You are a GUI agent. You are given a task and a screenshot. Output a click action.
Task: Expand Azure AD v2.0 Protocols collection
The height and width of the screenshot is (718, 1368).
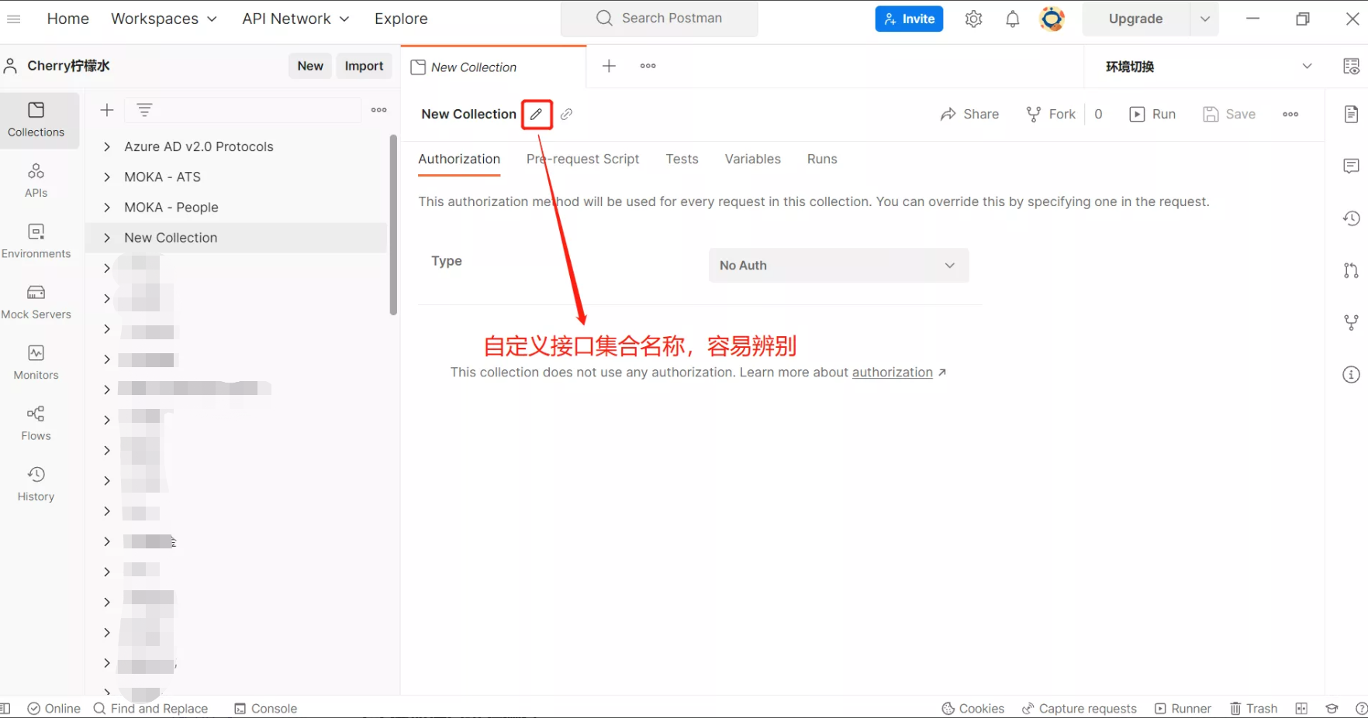tap(107, 146)
